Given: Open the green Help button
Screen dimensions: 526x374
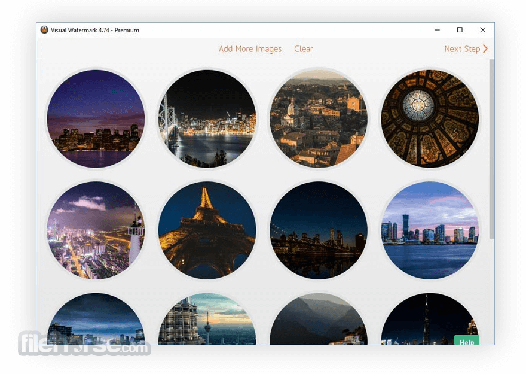Looking at the screenshot, I should (x=467, y=340).
